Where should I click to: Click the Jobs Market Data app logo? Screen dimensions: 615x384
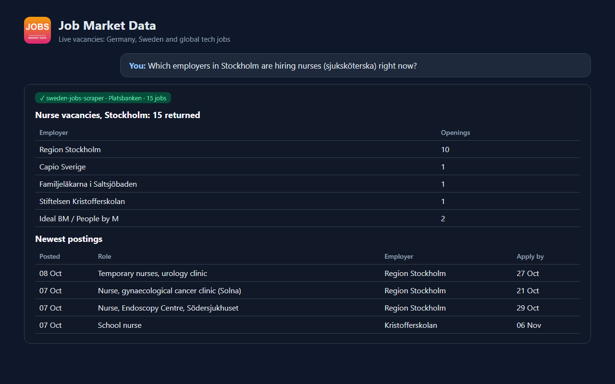pos(37,30)
